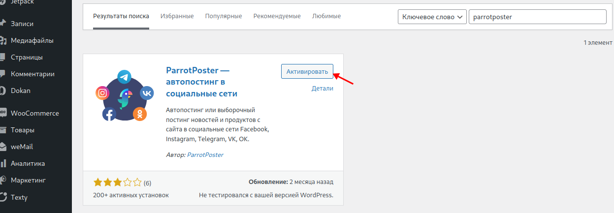The image size is (614, 213).
Task: Switch to the Популярные tab
Action: [224, 16]
